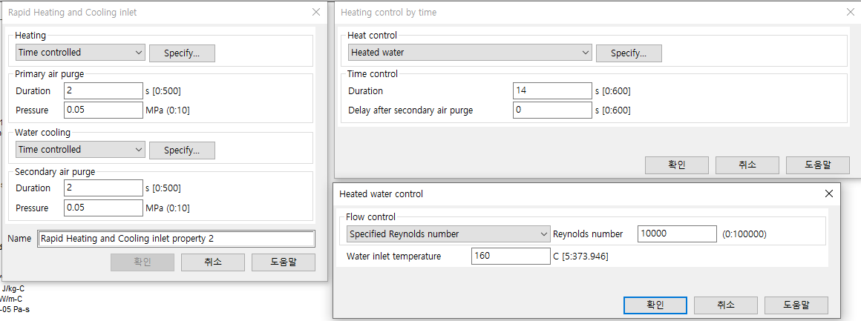Open the Flow control dropdown
This screenshot has width=861, height=321.
tap(448, 234)
